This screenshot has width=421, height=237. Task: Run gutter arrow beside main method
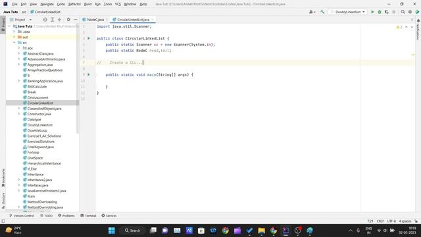tap(89, 74)
